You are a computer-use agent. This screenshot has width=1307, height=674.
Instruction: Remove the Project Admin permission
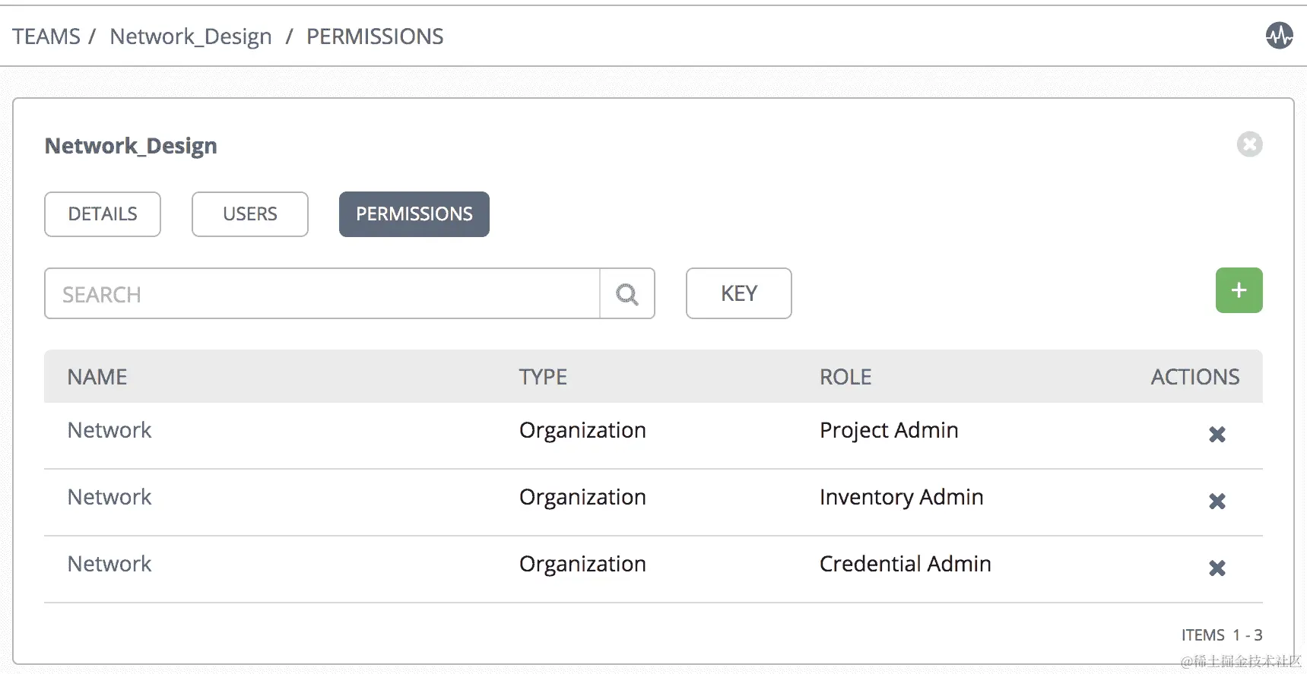pyautogui.click(x=1217, y=434)
